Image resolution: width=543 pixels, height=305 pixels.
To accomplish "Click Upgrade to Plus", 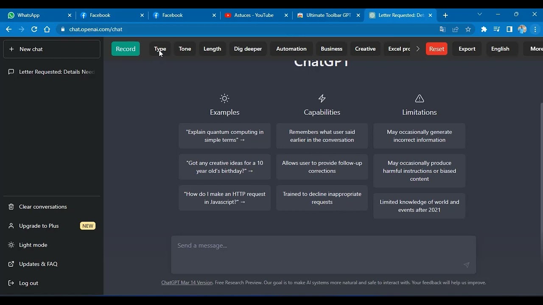I will point(52,226).
